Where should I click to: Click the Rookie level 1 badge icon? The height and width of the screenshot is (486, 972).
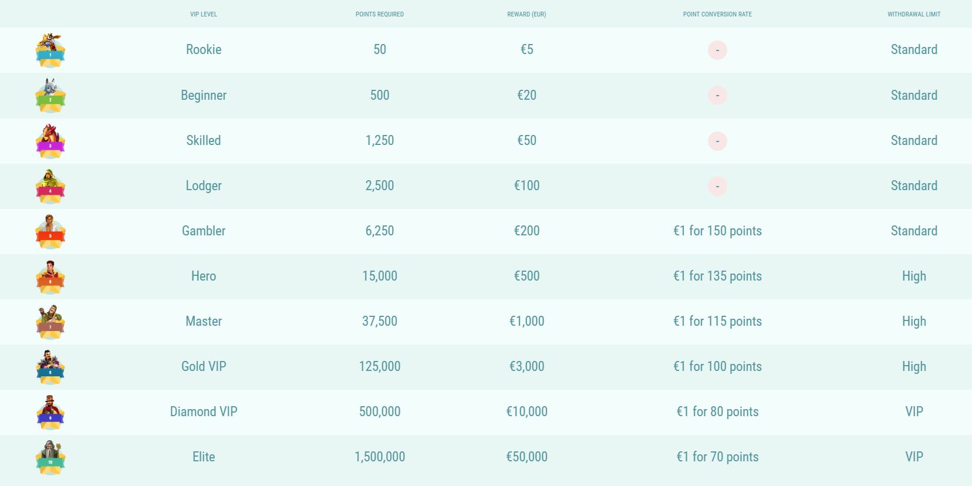pyautogui.click(x=50, y=50)
